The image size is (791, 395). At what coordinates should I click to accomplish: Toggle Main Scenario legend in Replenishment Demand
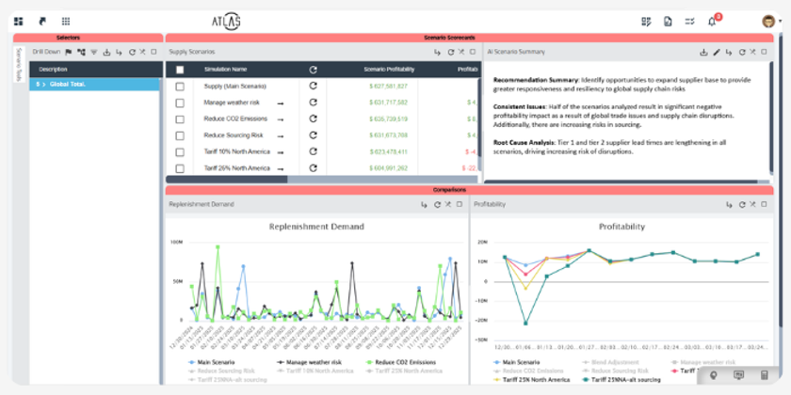(x=212, y=361)
